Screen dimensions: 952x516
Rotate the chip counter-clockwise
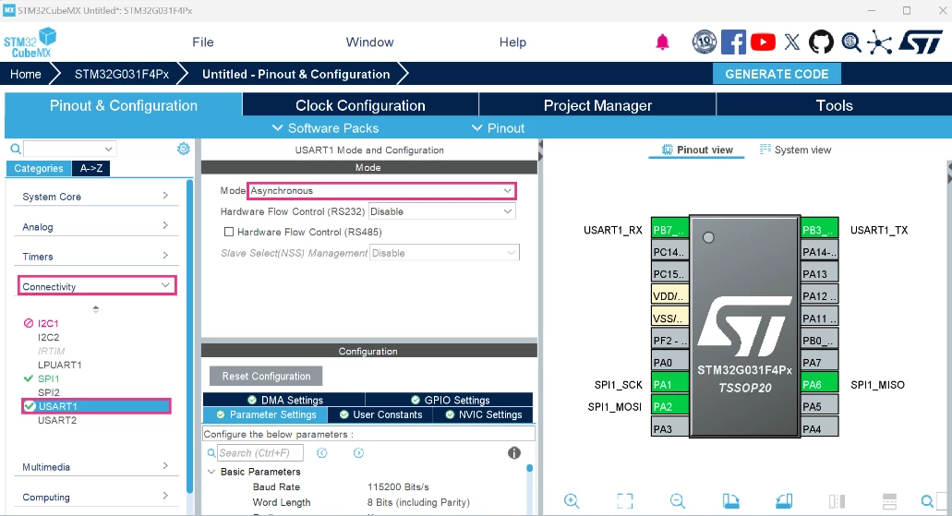[x=784, y=501]
